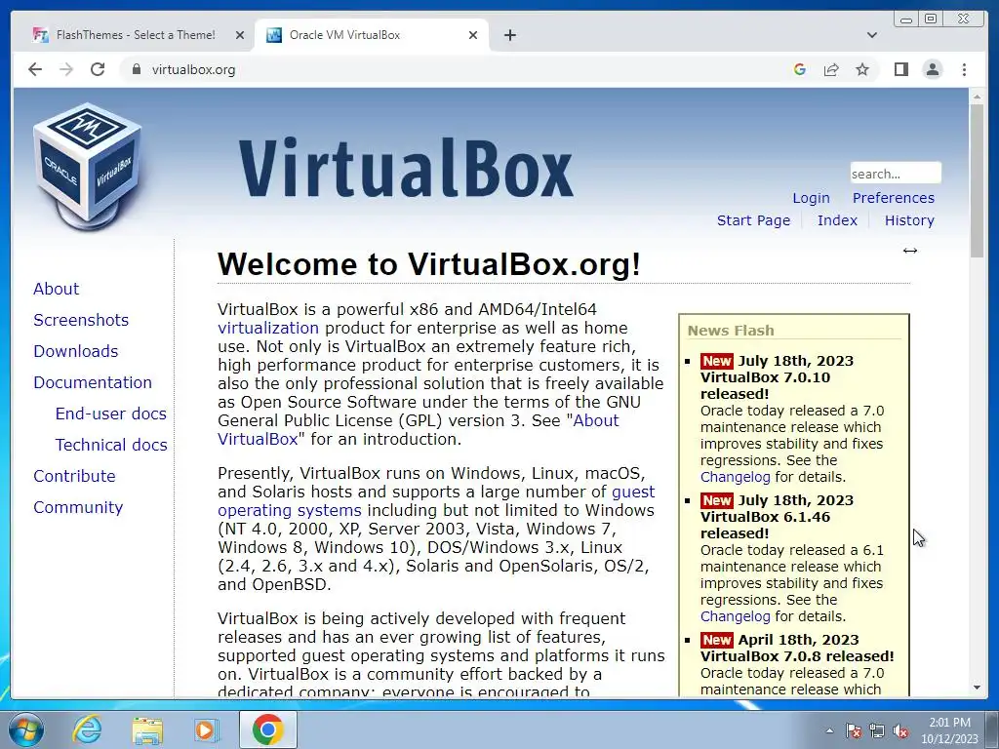
Task: Click the browser Forward arrow
Action: (x=66, y=69)
